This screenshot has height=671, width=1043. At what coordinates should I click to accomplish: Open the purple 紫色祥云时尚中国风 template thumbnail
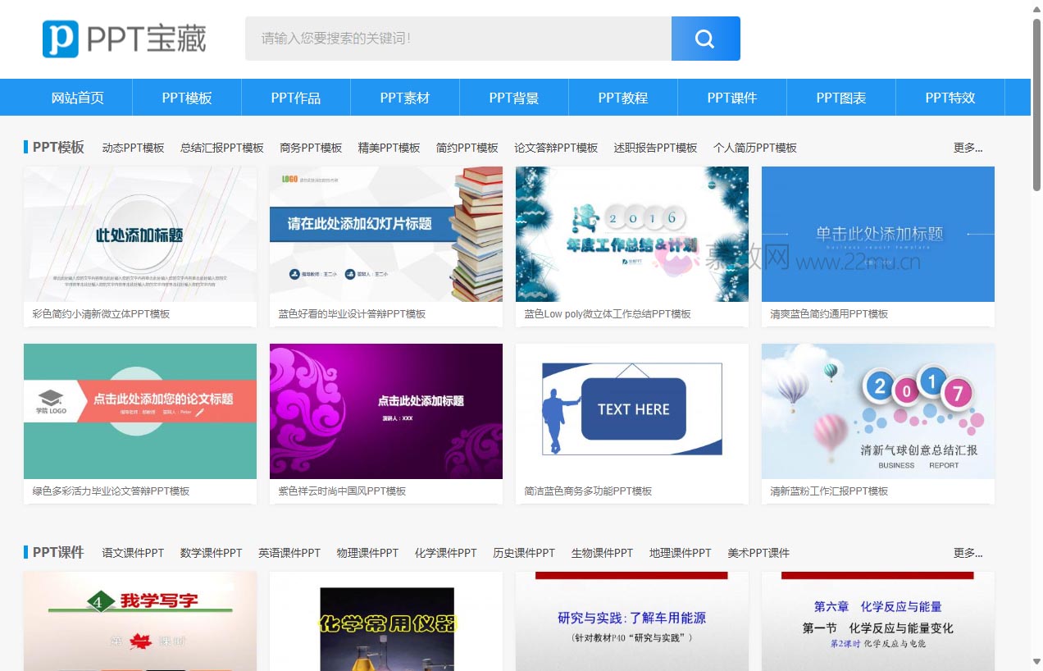pyautogui.click(x=386, y=411)
